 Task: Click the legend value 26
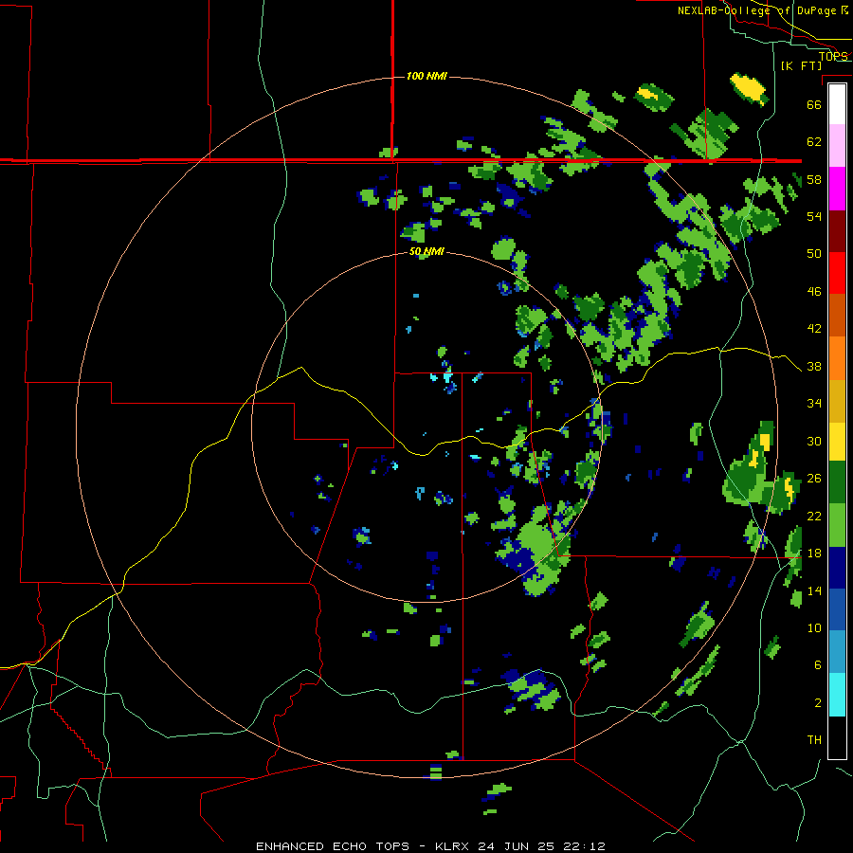[x=814, y=479]
